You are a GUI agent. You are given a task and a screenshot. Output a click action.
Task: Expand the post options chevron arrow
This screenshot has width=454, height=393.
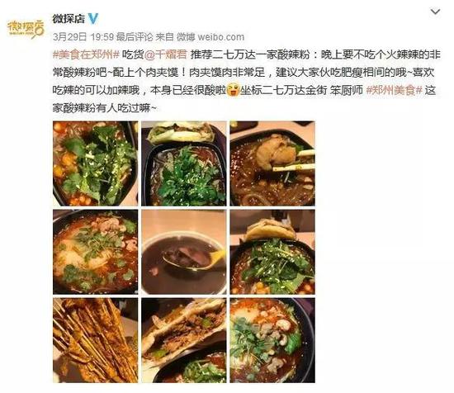(x=435, y=12)
